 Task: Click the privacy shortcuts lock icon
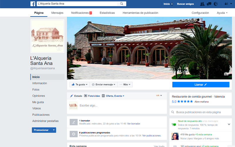tap(226, 4)
